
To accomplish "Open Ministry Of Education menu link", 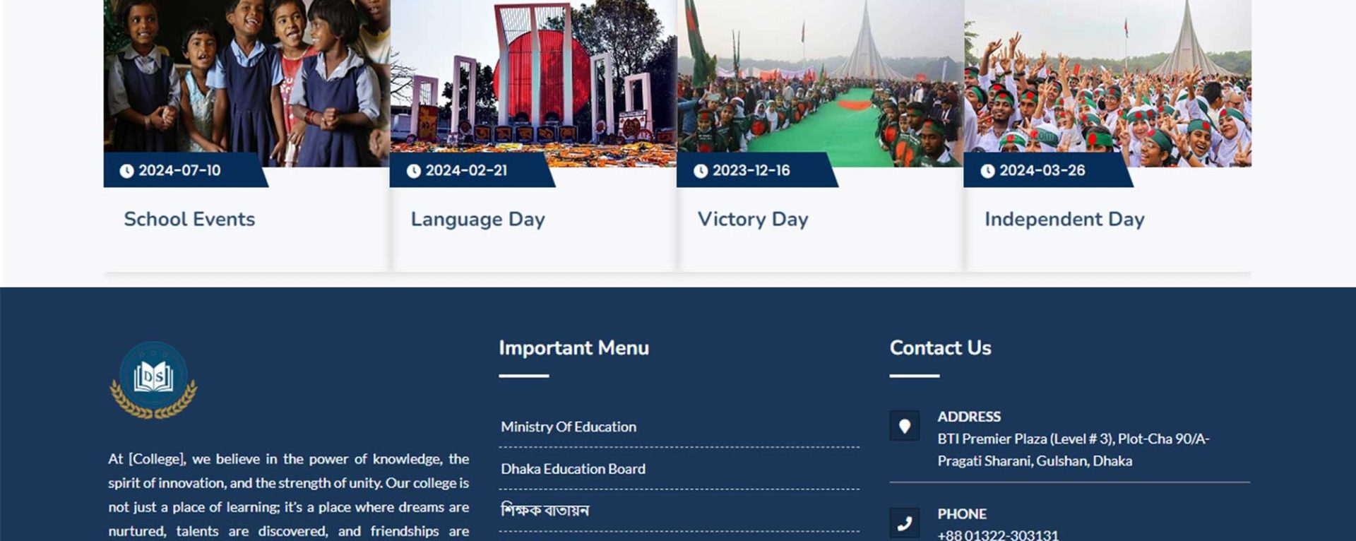I will (x=569, y=427).
